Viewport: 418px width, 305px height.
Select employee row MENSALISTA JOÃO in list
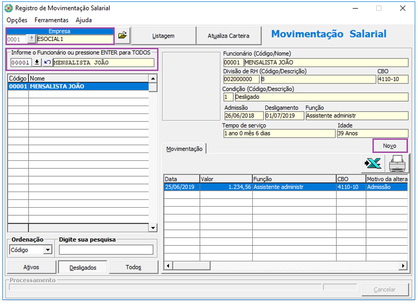[x=78, y=86]
